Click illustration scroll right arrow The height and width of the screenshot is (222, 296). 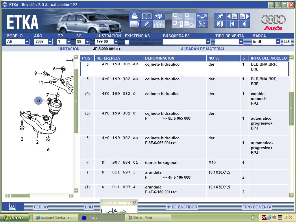point(71,196)
